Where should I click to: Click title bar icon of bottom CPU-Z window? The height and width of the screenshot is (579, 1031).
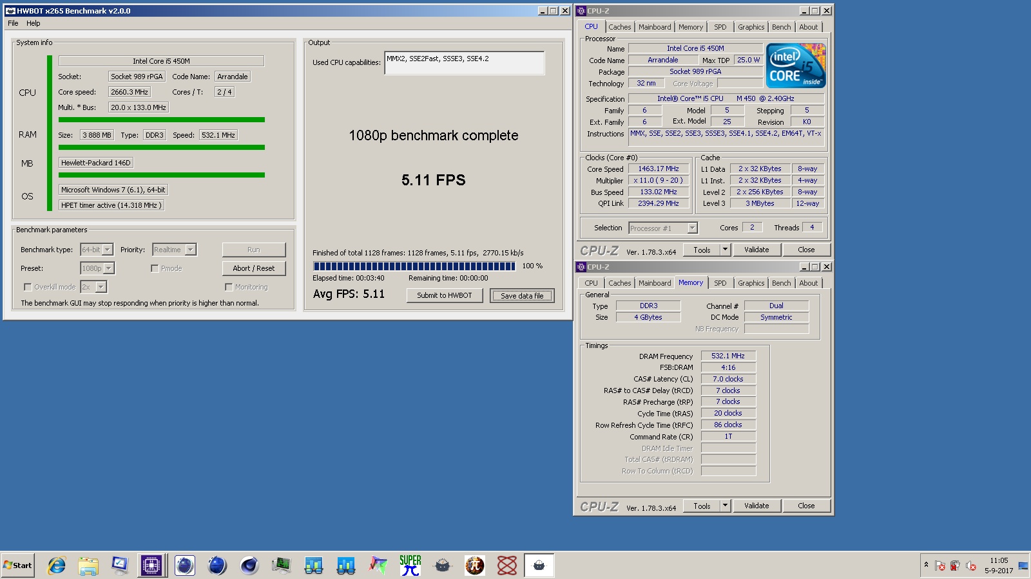(x=581, y=267)
